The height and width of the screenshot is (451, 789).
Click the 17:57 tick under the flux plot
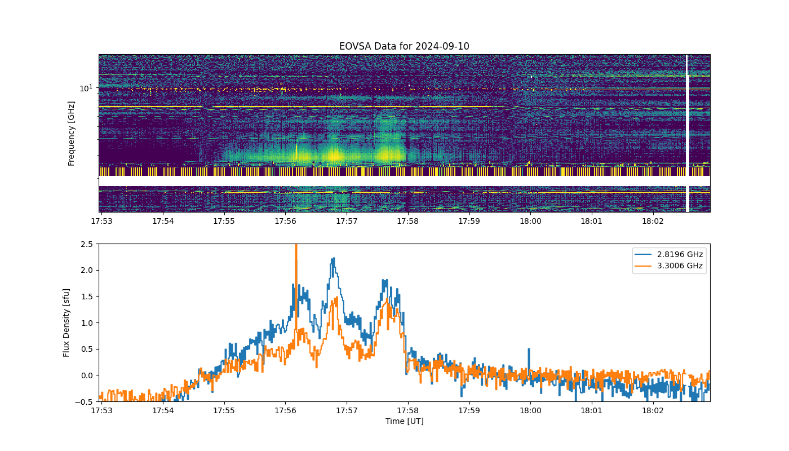coord(347,412)
